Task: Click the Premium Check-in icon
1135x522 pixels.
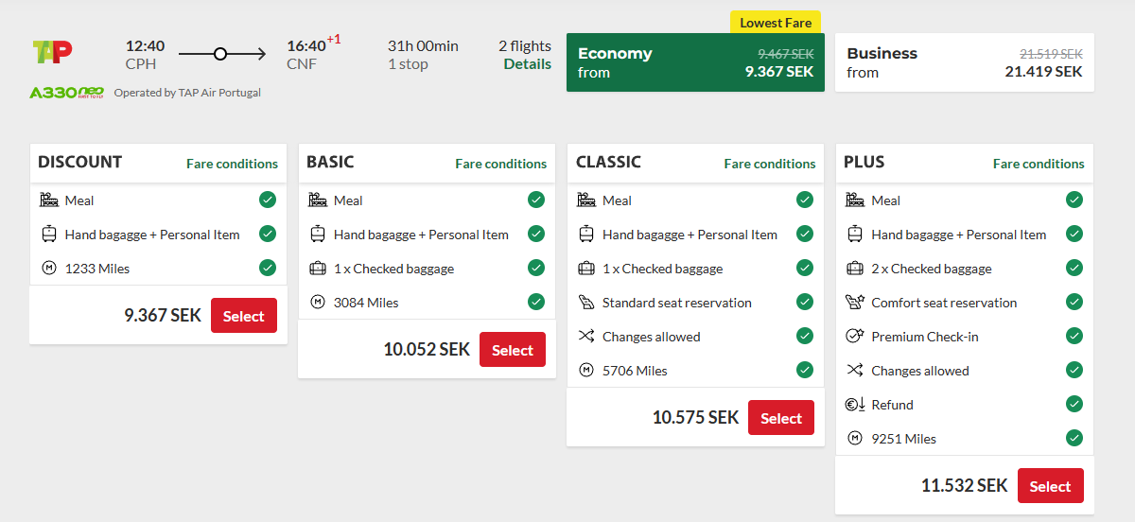Action: [855, 337]
